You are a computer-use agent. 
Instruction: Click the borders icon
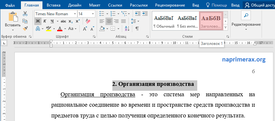click(113, 29)
